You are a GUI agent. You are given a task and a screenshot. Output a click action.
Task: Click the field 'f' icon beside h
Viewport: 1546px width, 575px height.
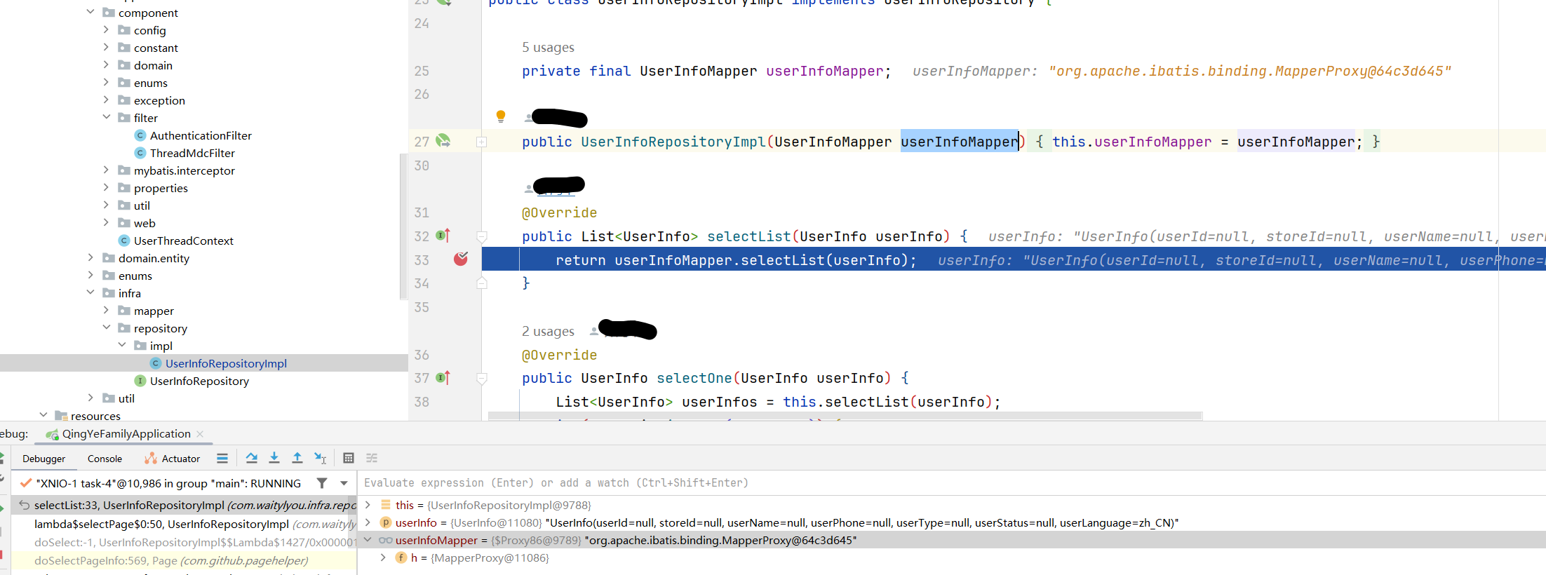pyautogui.click(x=401, y=557)
